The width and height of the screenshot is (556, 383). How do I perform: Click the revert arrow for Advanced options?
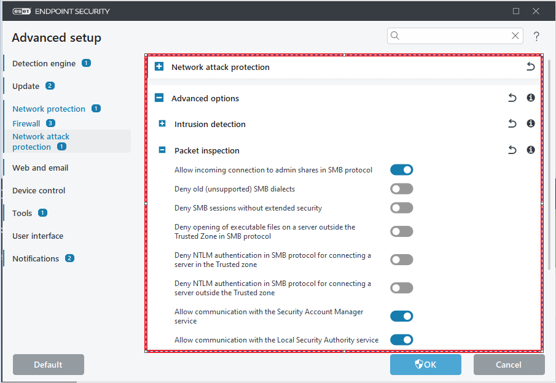point(512,98)
